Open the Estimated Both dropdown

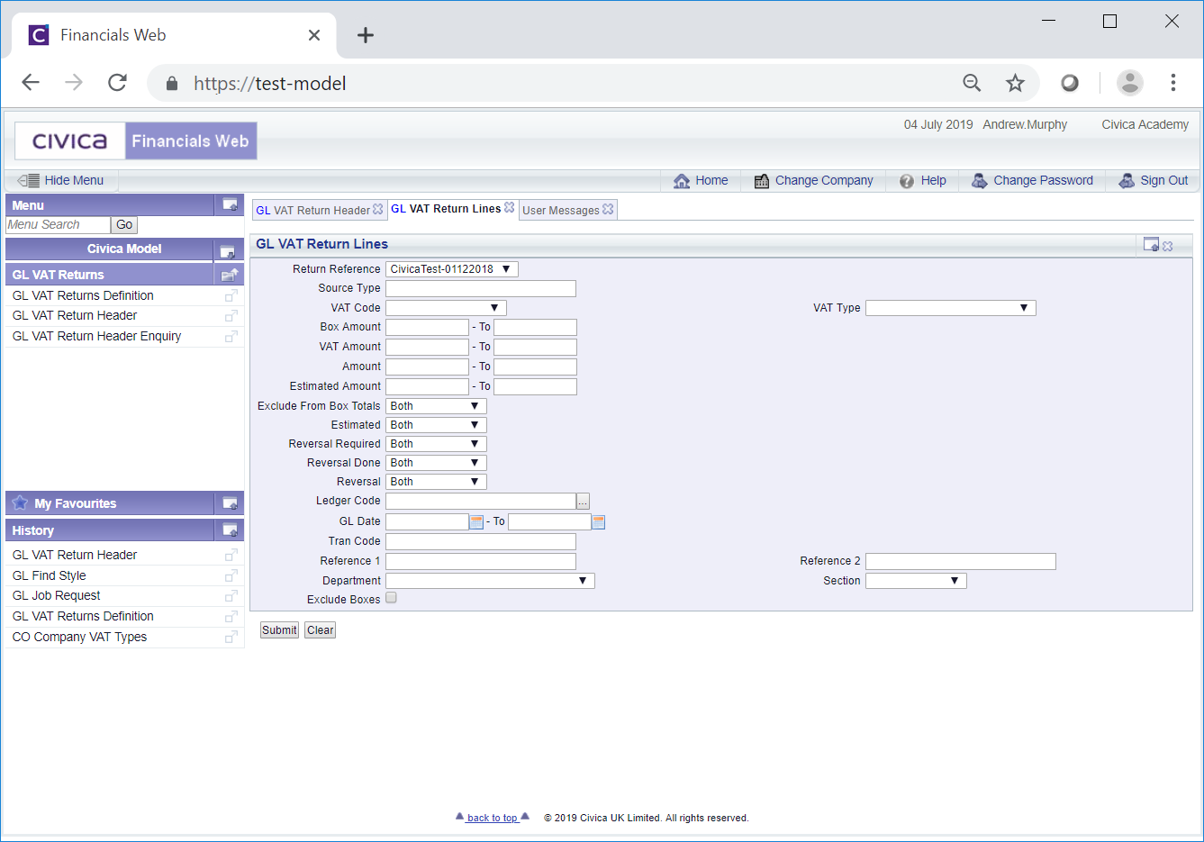436,425
